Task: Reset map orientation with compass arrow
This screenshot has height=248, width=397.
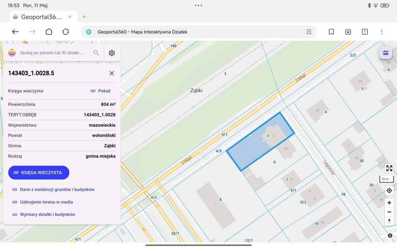Action: pyautogui.click(x=389, y=221)
